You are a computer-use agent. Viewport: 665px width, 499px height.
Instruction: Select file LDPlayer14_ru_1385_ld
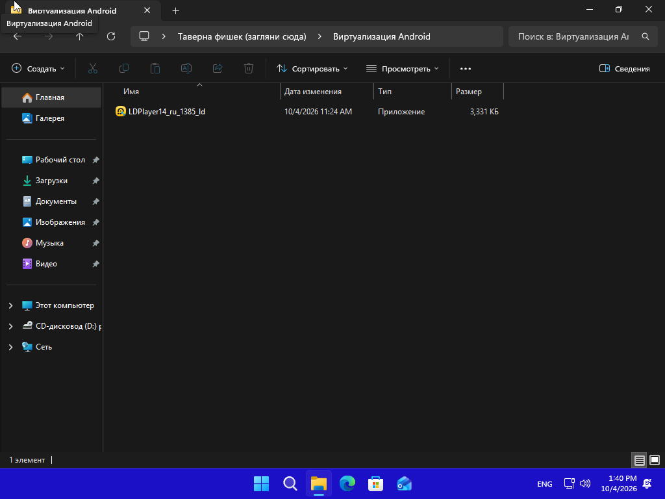(167, 112)
